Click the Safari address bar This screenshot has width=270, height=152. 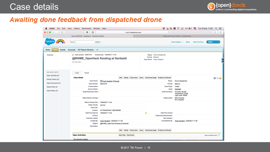pyautogui.click(x=133, y=32)
